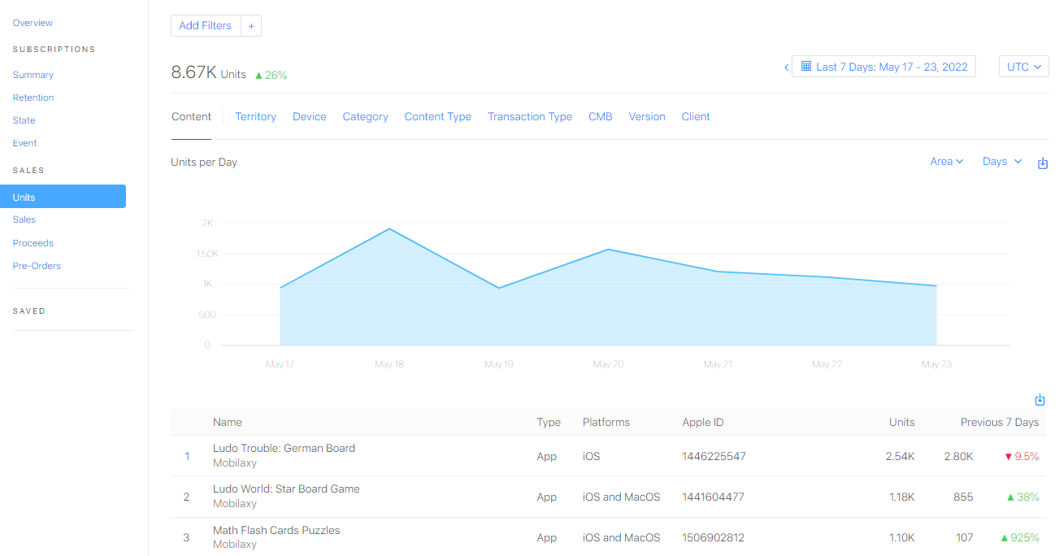Image resolution: width=1059 pixels, height=556 pixels.
Task: Click the plus icon next to Add Filters
Action: [251, 25]
